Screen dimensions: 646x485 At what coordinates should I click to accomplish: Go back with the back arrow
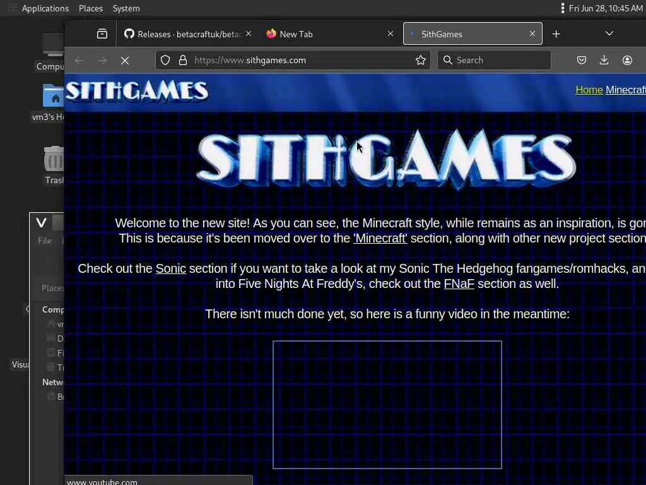pos(79,61)
